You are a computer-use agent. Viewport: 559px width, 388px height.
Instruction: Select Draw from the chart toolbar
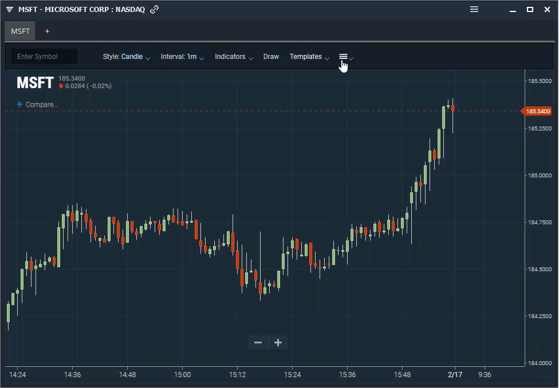pos(271,57)
